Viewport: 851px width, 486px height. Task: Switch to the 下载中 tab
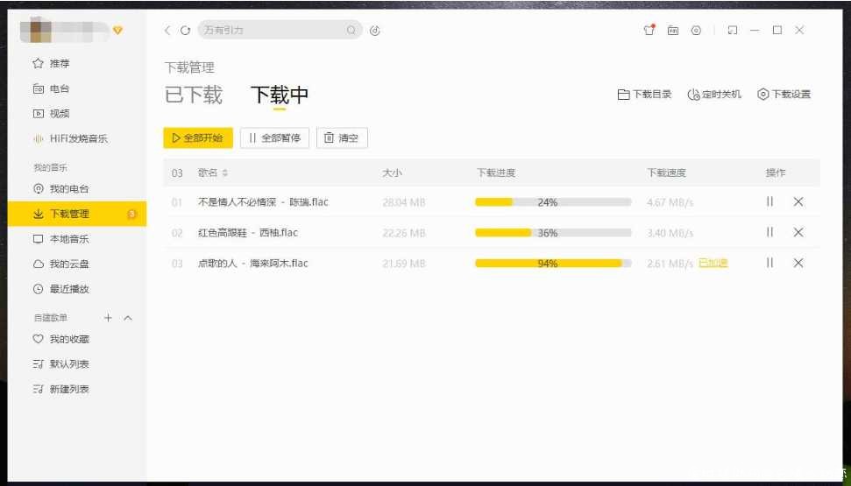[279, 95]
